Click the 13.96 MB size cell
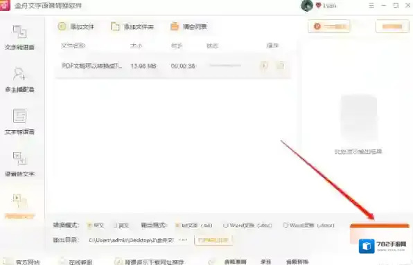 point(143,66)
